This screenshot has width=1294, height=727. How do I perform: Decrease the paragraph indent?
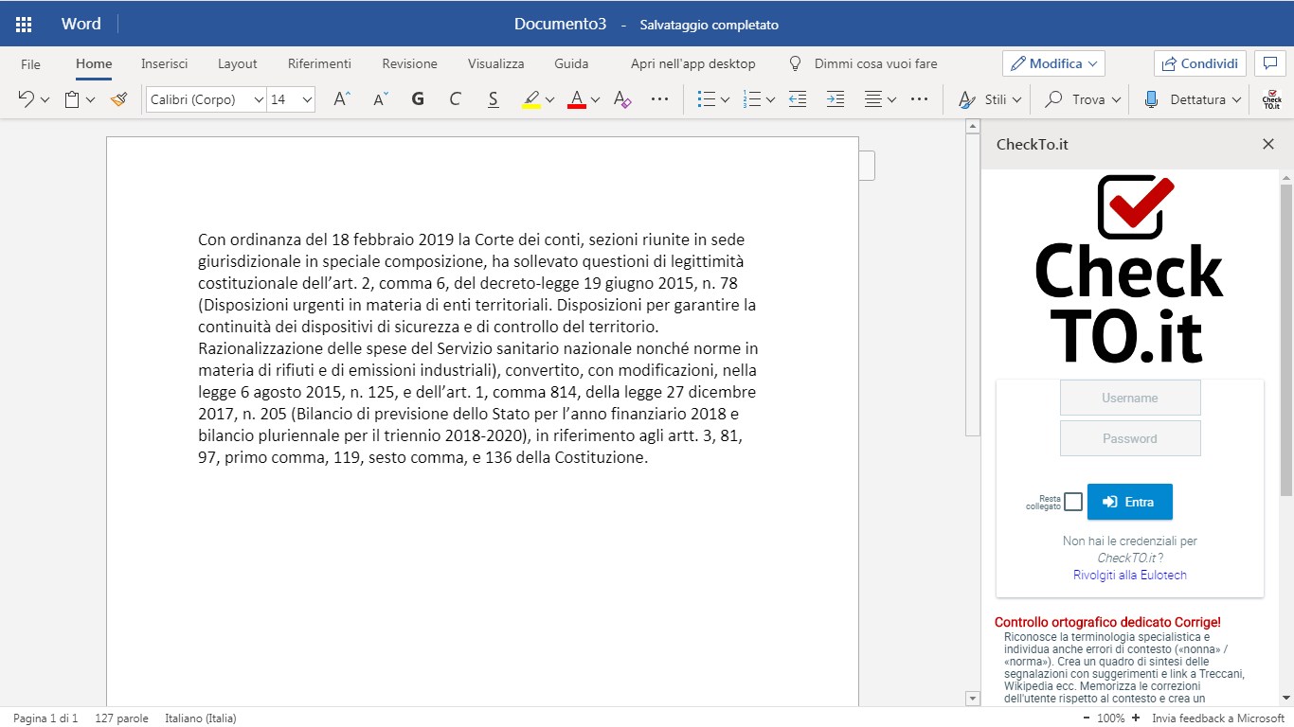pyautogui.click(x=798, y=99)
